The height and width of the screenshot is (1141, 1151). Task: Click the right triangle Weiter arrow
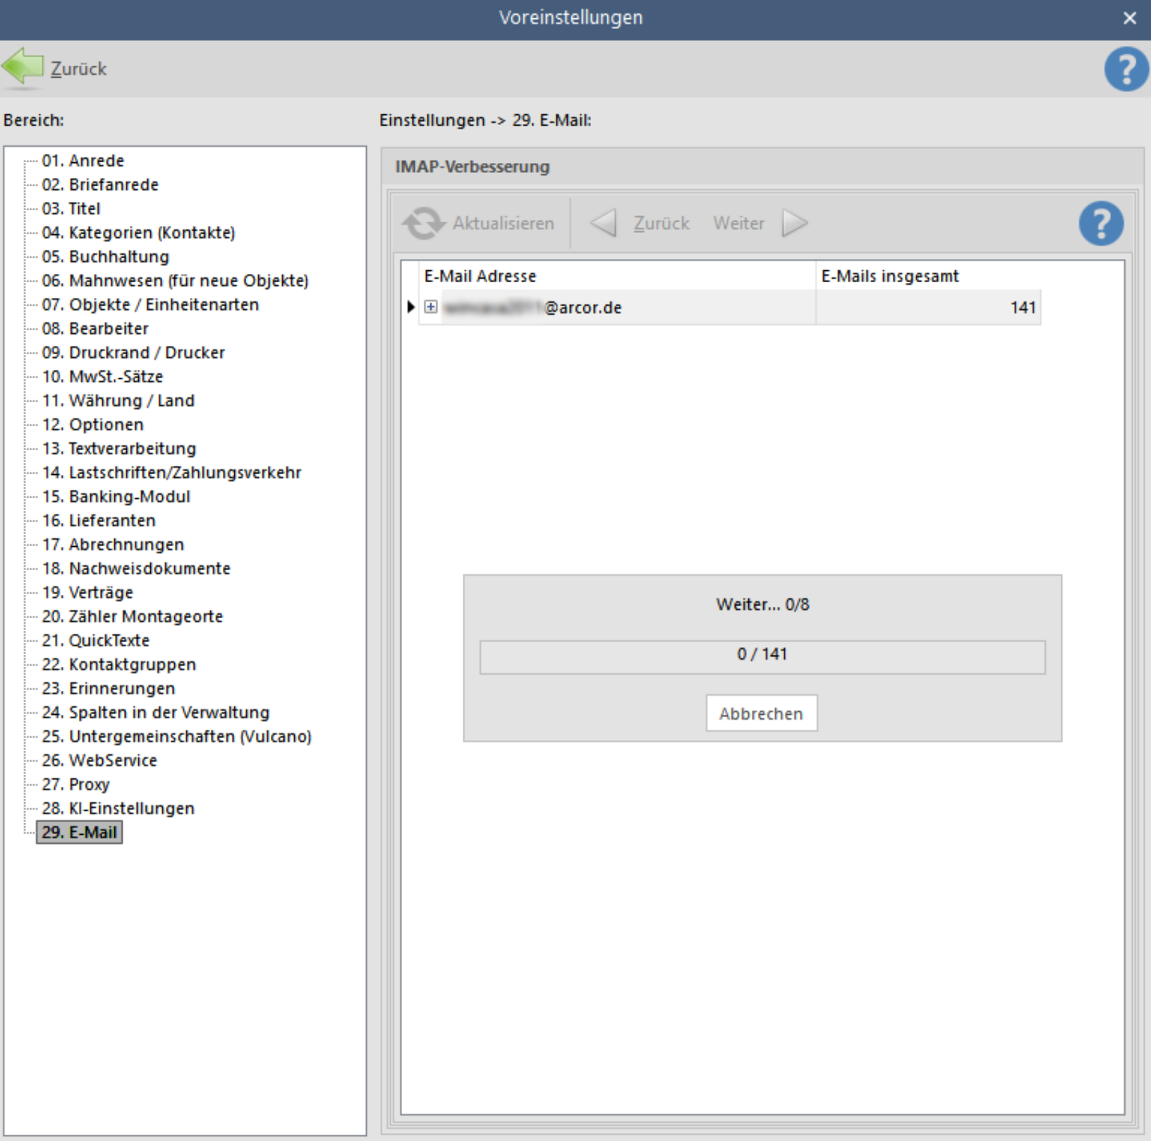tap(795, 223)
